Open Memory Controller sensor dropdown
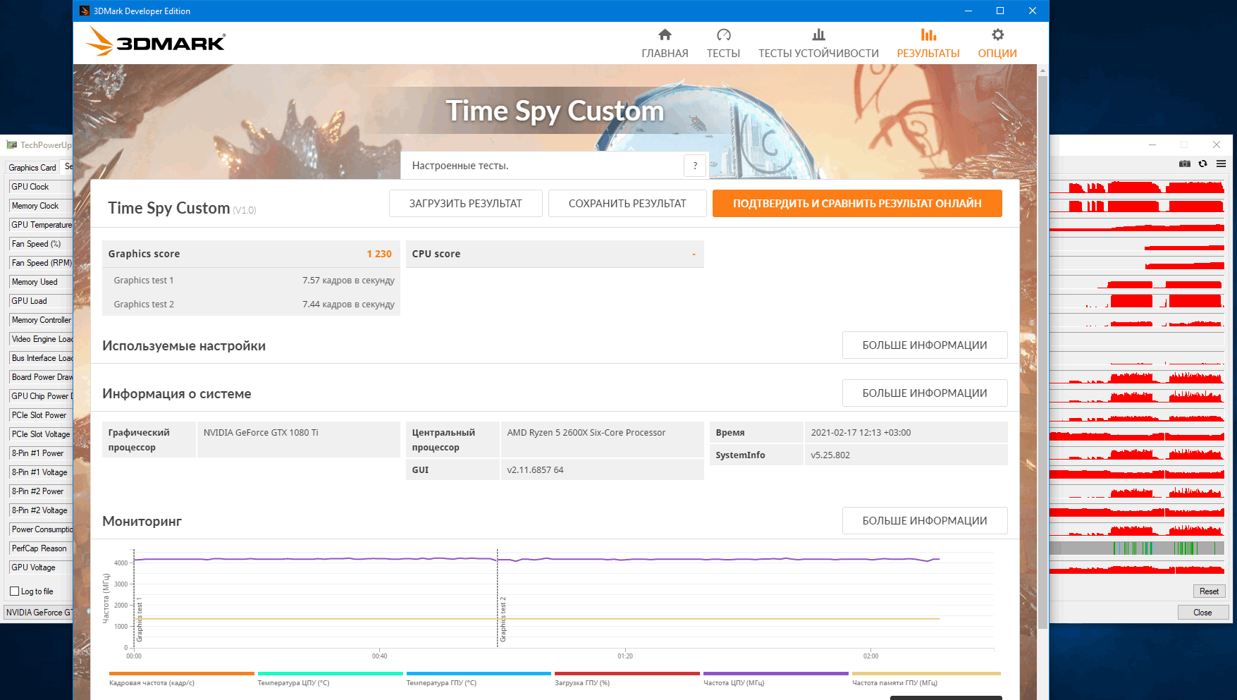 click(41, 320)
